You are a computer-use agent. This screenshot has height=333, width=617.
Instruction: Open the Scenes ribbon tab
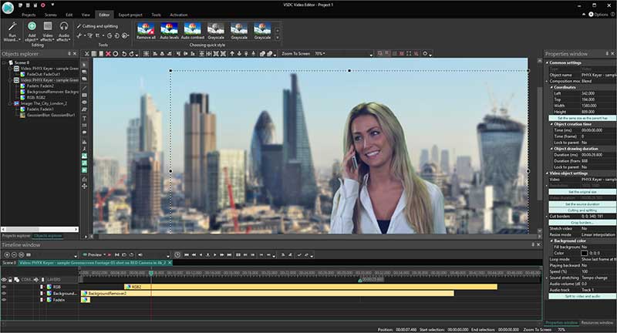(x=51, y=15)
